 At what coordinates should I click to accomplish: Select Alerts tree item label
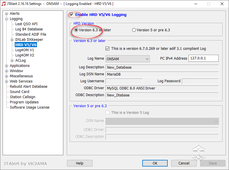point(15,13)
